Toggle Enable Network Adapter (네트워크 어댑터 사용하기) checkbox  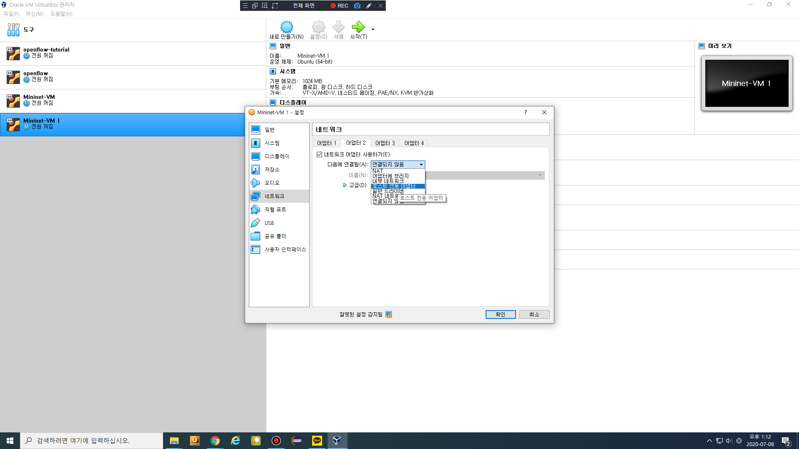(x=320, y=154)
